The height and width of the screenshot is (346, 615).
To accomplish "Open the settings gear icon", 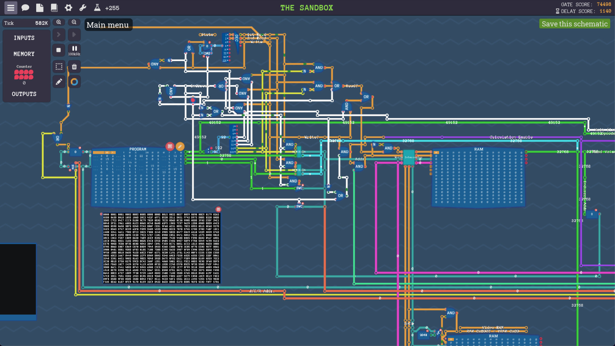I will point(69,8).
